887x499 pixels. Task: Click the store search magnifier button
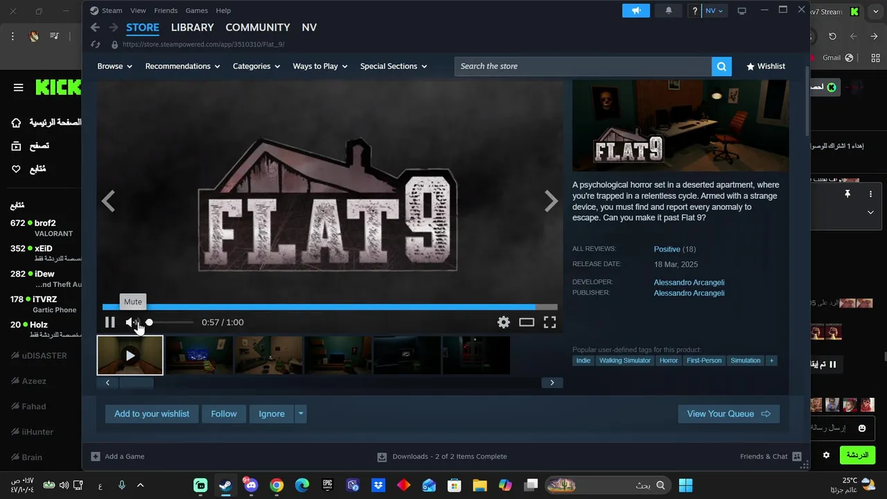click(721, 67)
